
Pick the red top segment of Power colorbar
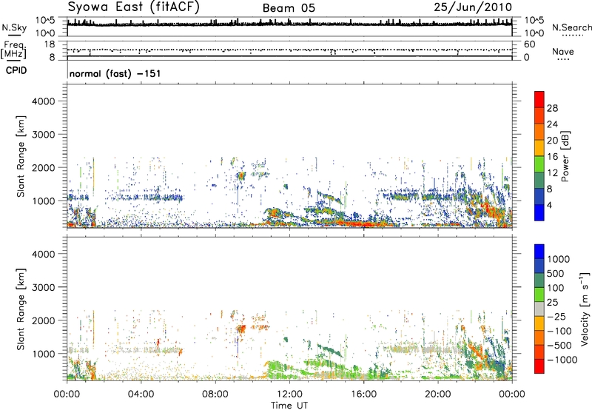(x=539, y=99)
